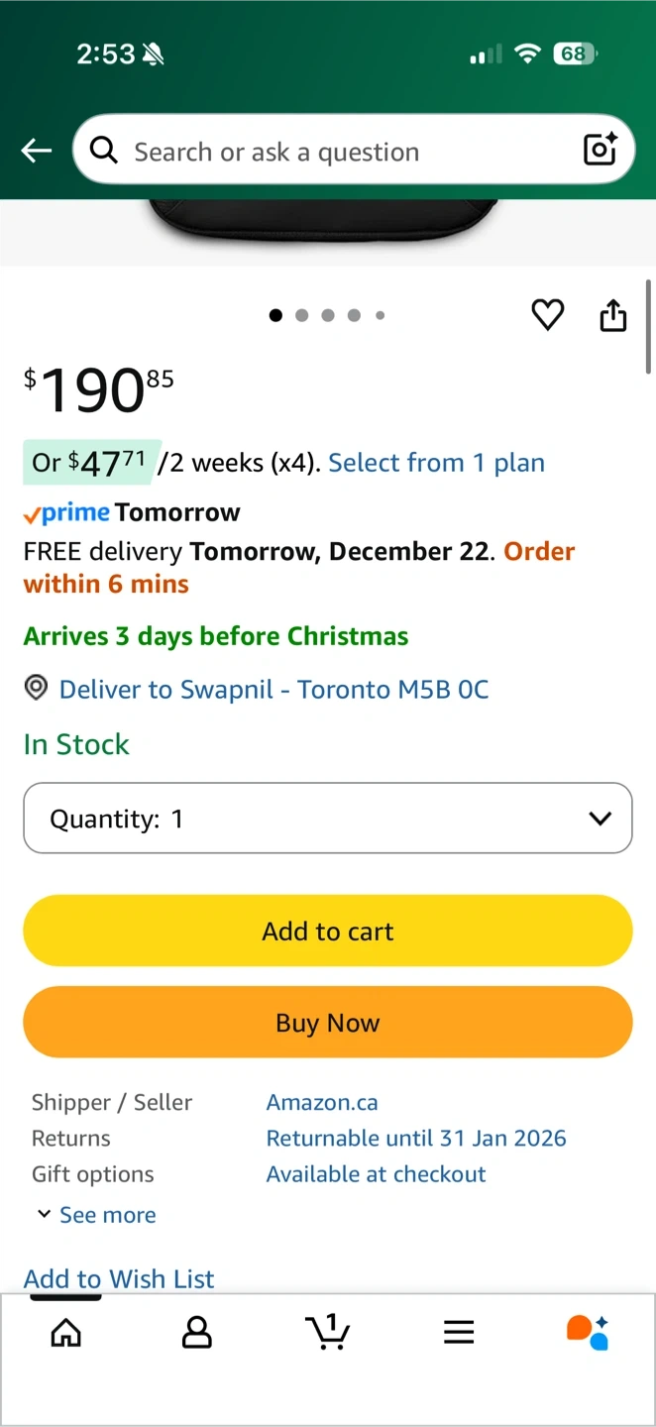Tap the magnifying glass search icon
Image resolution: width=656 pixels, height=1427 pixels.
tap(103, 151)
